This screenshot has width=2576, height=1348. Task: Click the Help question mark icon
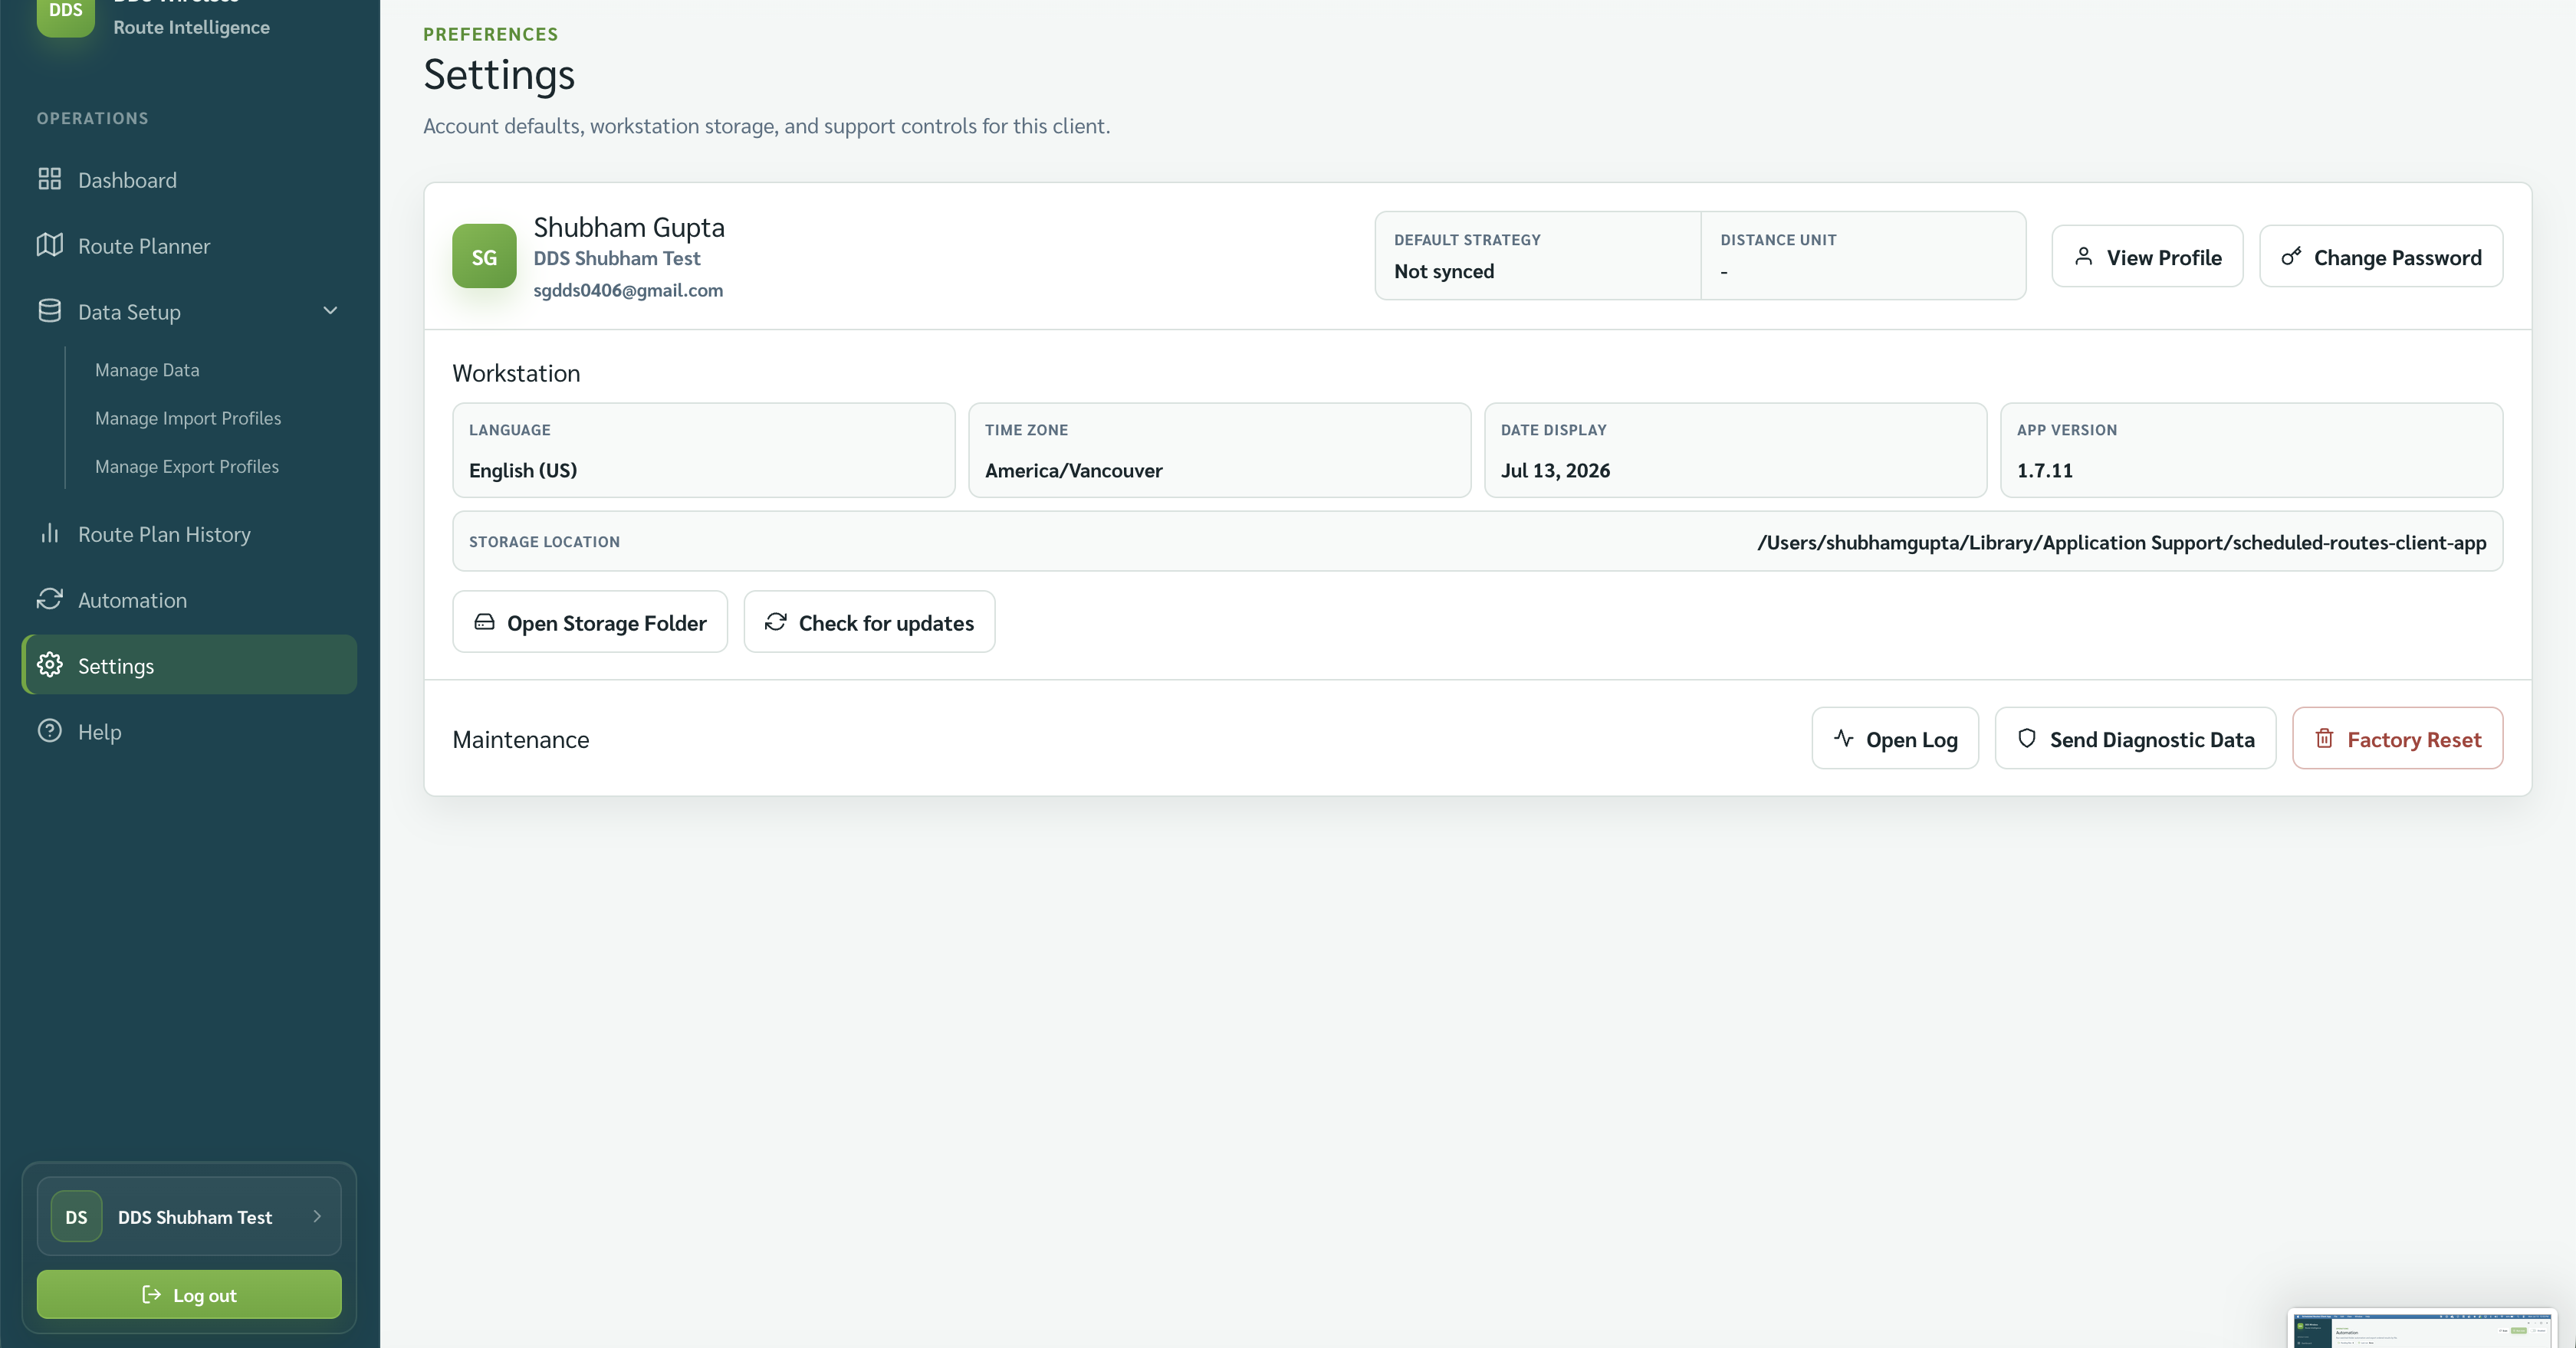49,730
